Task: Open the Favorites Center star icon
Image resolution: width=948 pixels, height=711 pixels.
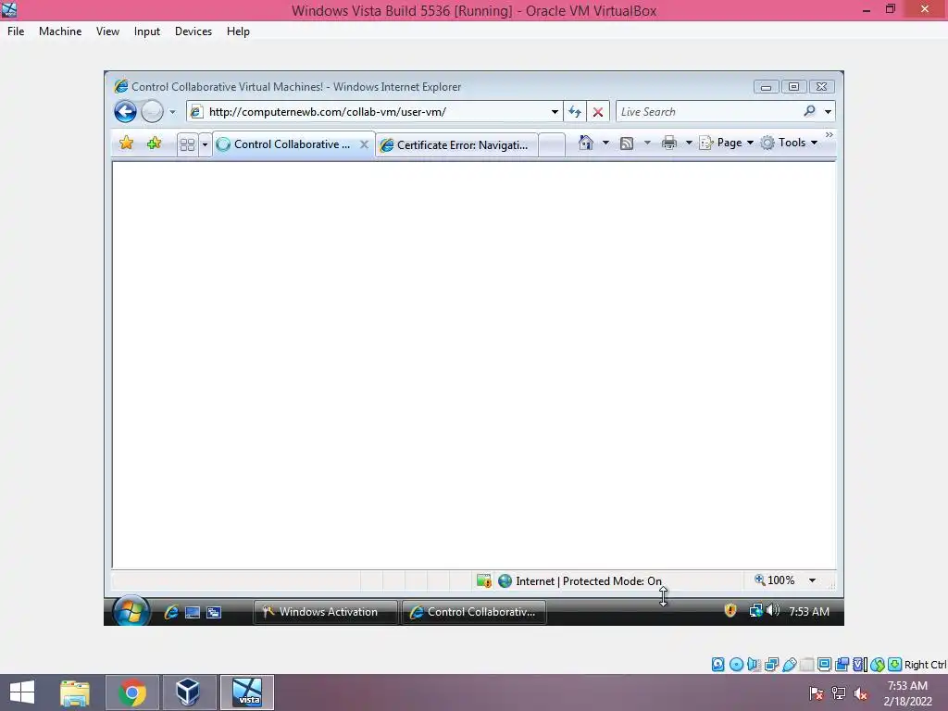Action: [x=126, y=143]
